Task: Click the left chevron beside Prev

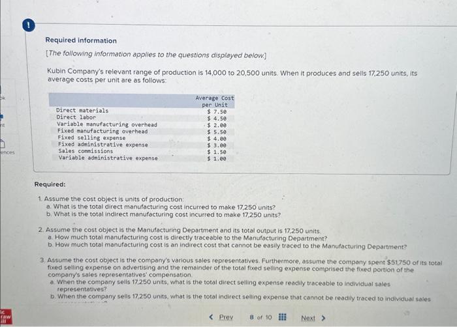Action: (x=212, y=317)
